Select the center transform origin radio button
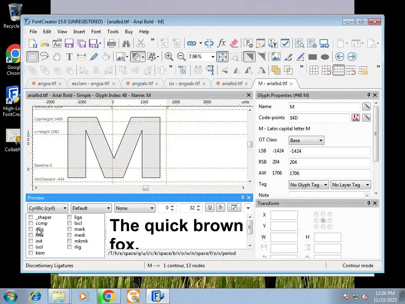This screenshot has width=405, height=304. tap(323, 220)
